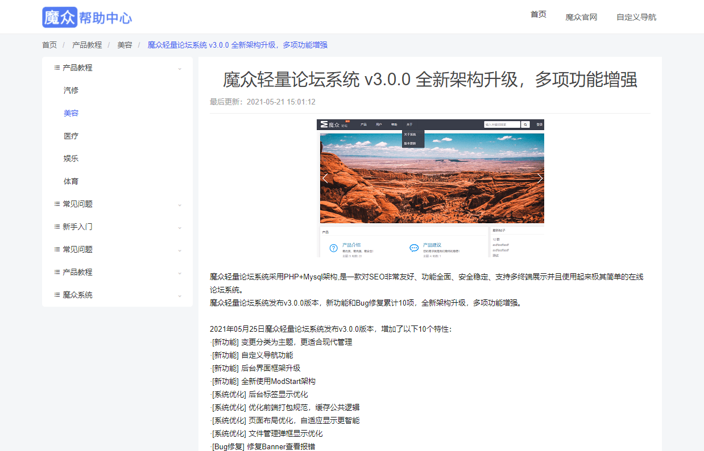The width and height of the screenshot is (704, 451).
Task: Click the 最后更新 timestamp 2021-05-21 15:01:12
Action: click(x=263, y=102)
